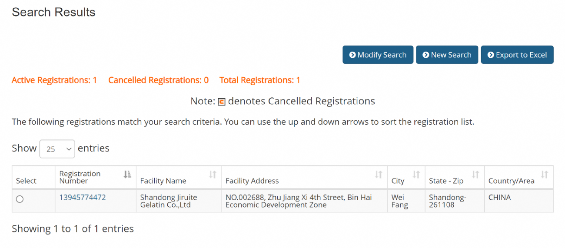Open the Show entries dropdown

pos(57,149)
